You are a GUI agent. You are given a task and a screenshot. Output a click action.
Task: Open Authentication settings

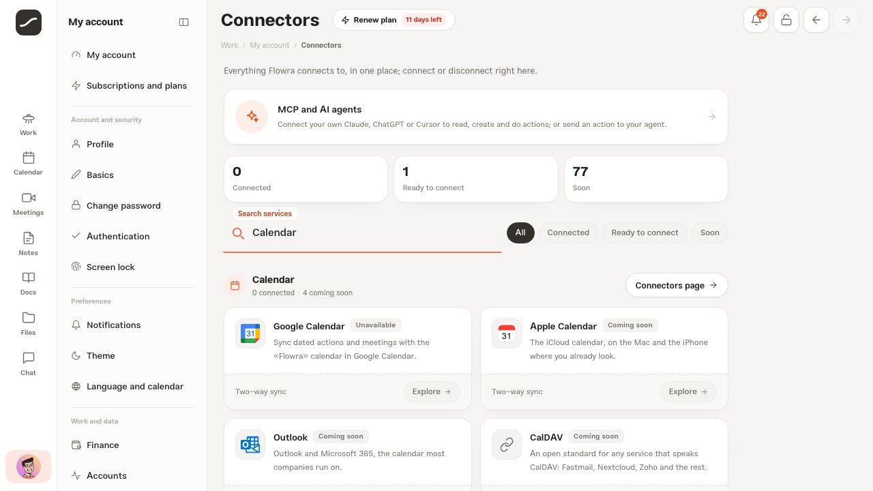pos(131,237)
